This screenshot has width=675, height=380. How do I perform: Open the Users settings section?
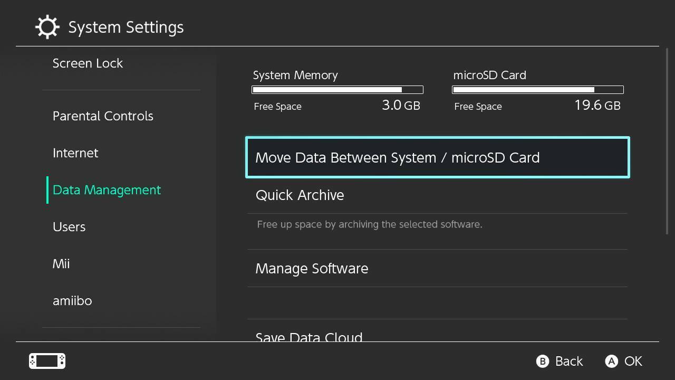(x=69, y=227)
